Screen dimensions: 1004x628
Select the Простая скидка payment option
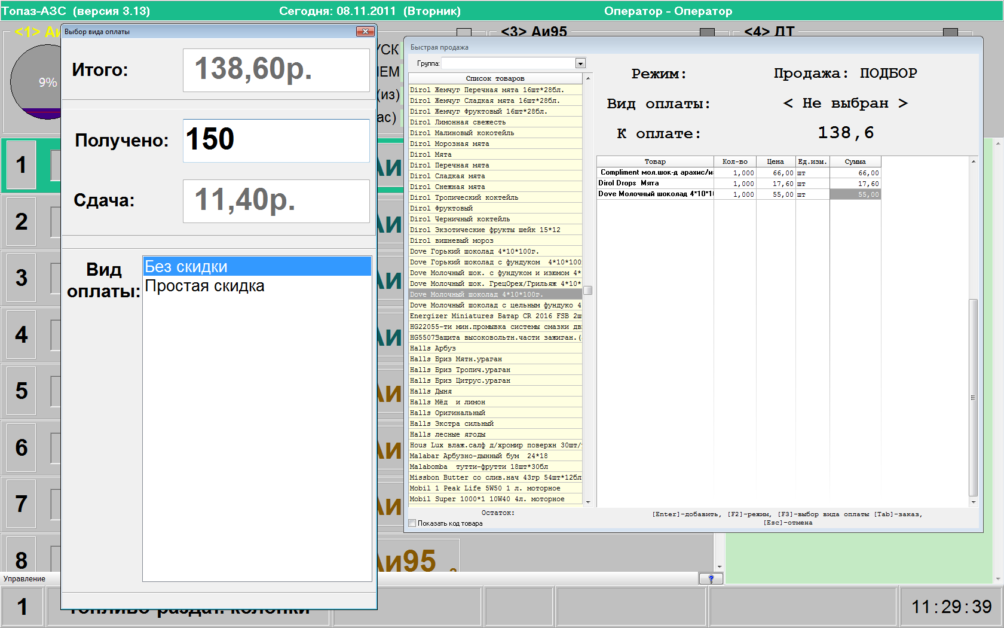coord(257,286)
